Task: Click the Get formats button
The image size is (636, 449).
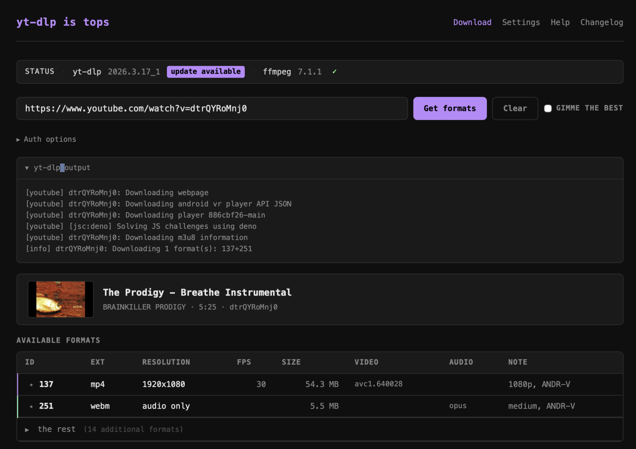Action: pos(450,109)
